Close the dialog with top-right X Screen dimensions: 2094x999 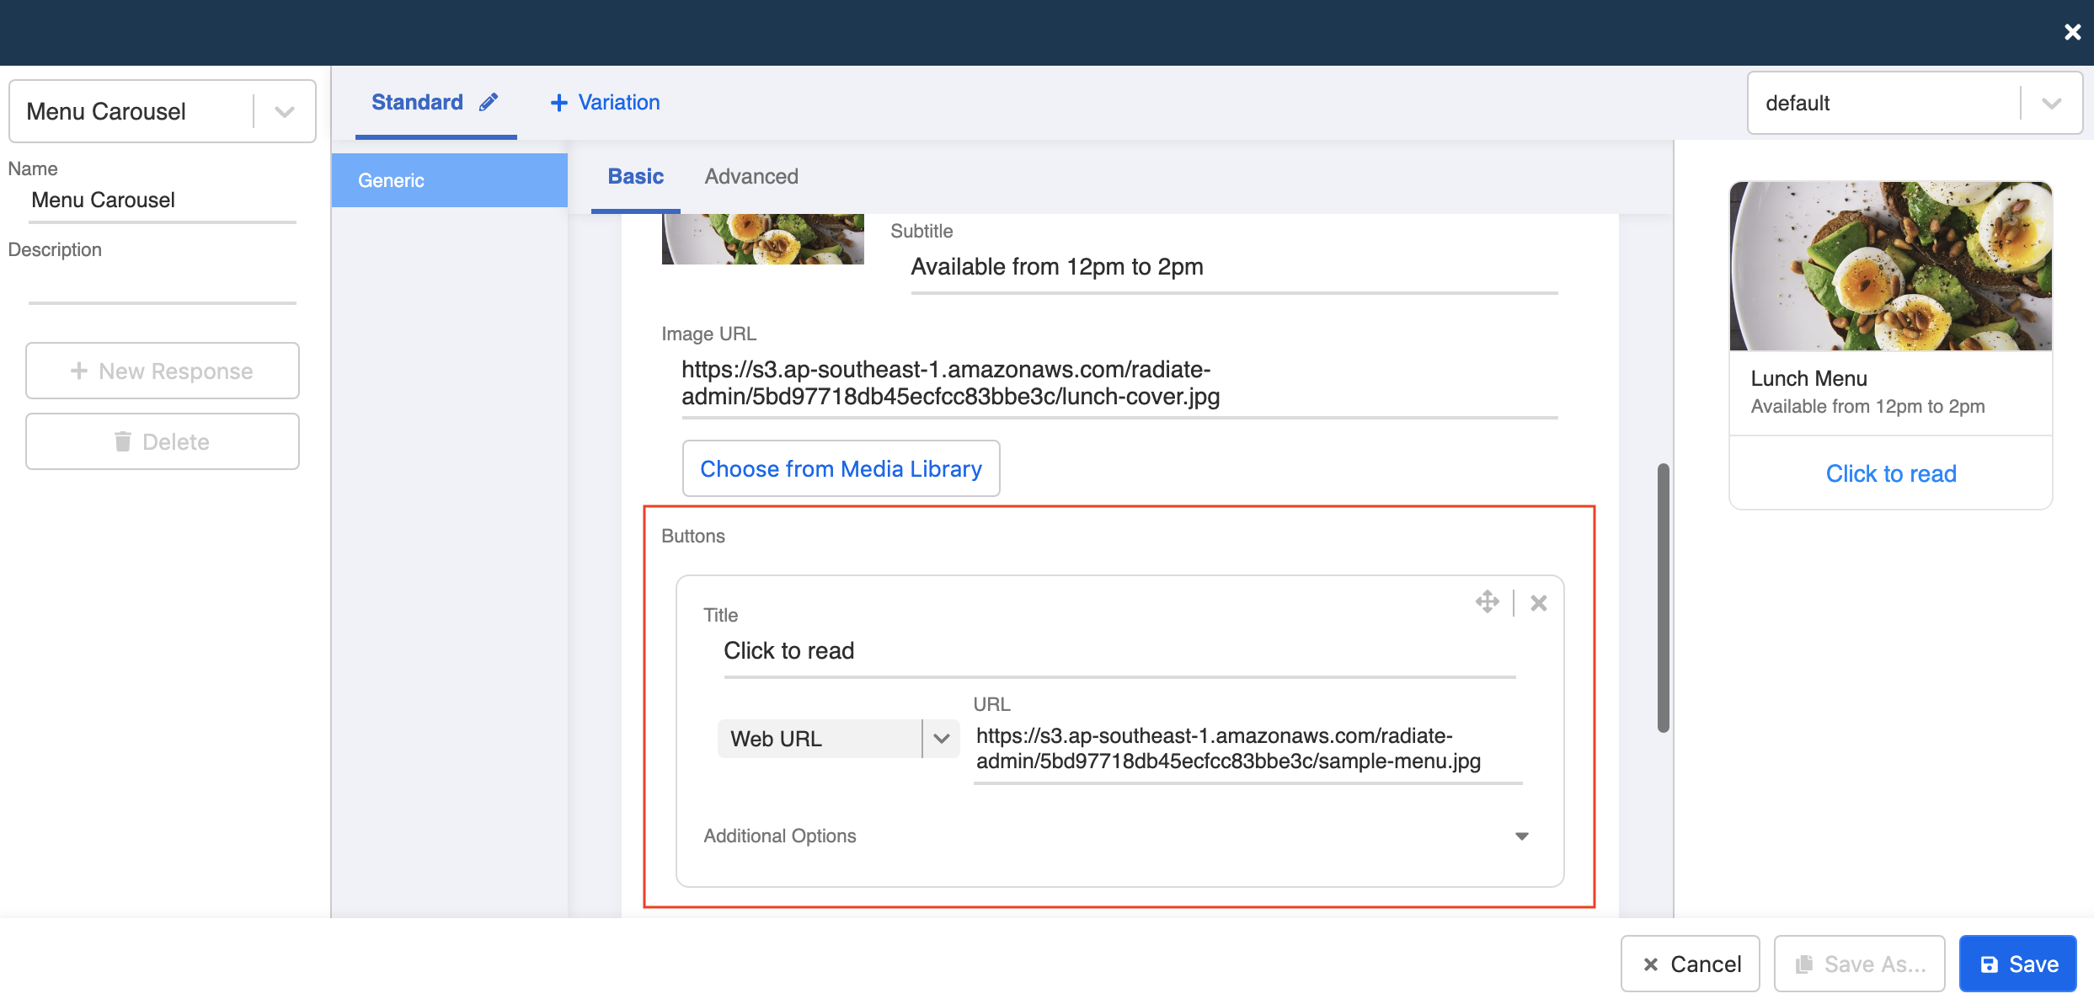coord(2072,32)
